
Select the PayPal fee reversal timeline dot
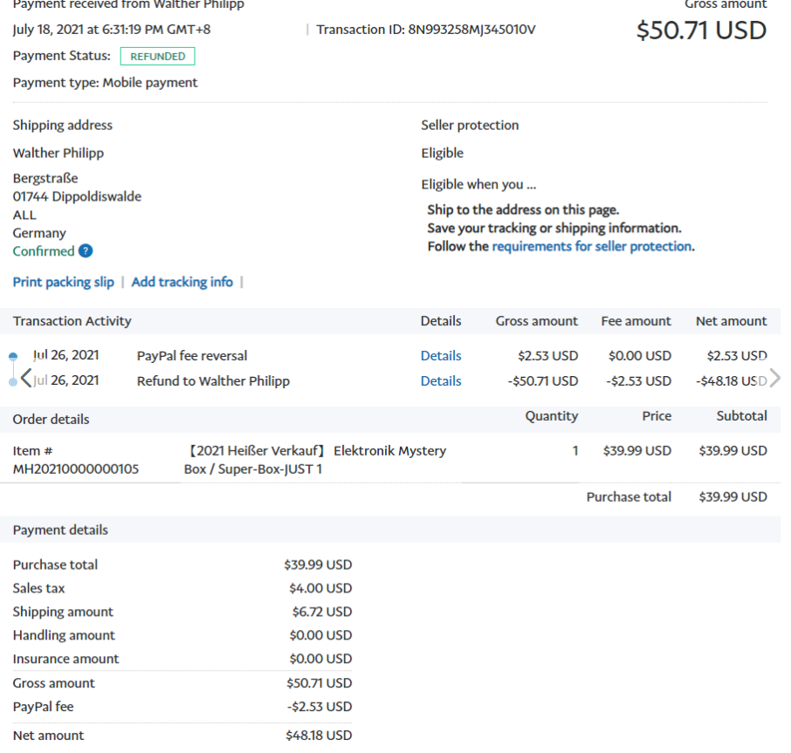(x=12, y=357)
